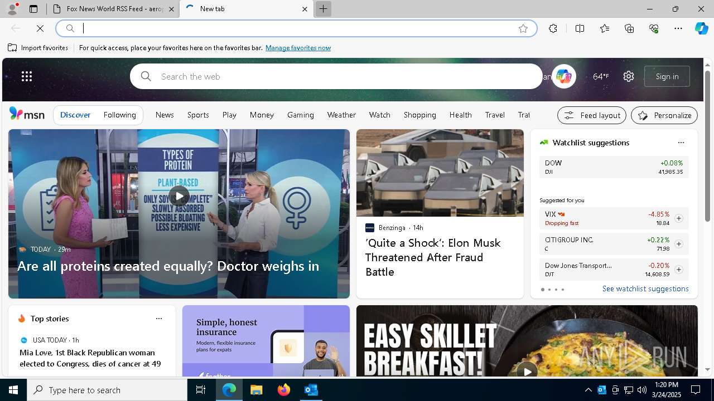Image resolution: width=714 pixels, height=401 pixels.
Task: Play the proteins video
Action: pos(179,196)
